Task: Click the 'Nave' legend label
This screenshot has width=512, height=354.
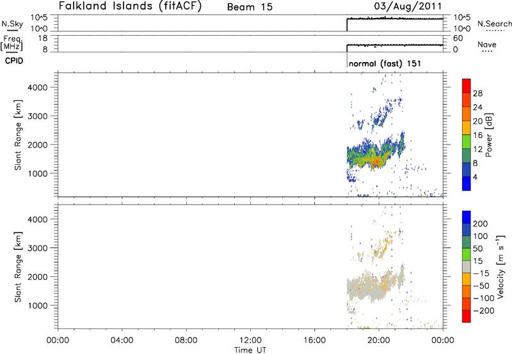Action: (487, 45)
